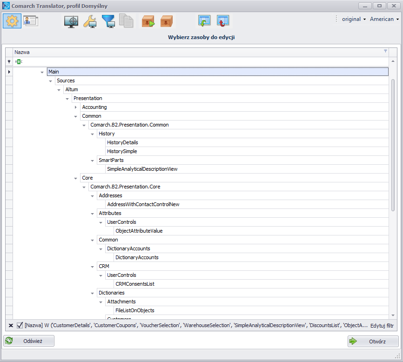Image resolution: width=403 pixels, height=362 pixels.
Task: Click the Odśwież refresh button
Action: [x=29, y=341]
